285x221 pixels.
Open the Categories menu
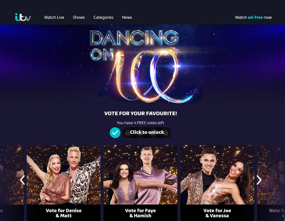click(103, 17)
